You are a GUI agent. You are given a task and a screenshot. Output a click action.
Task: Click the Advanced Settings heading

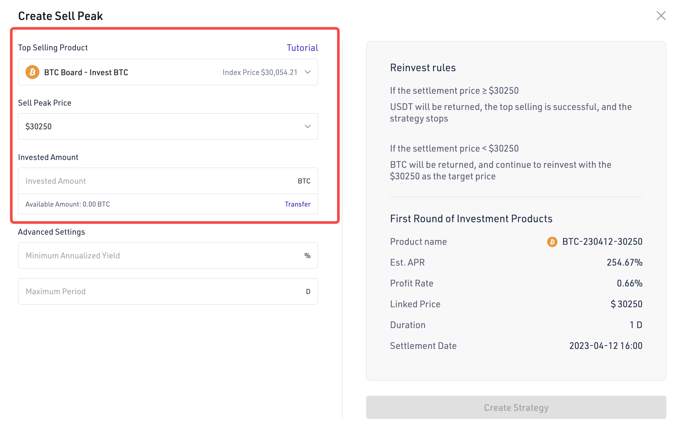[52, 231]
